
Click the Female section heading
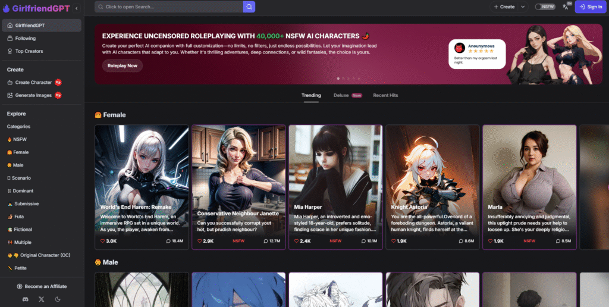(110, 115)
